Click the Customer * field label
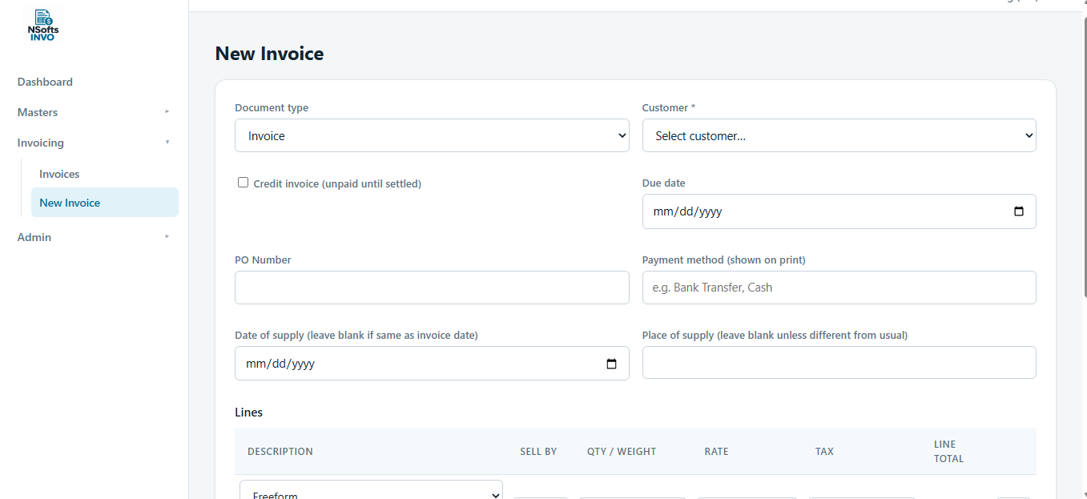Screen dimensions: 1087x499 668,107
